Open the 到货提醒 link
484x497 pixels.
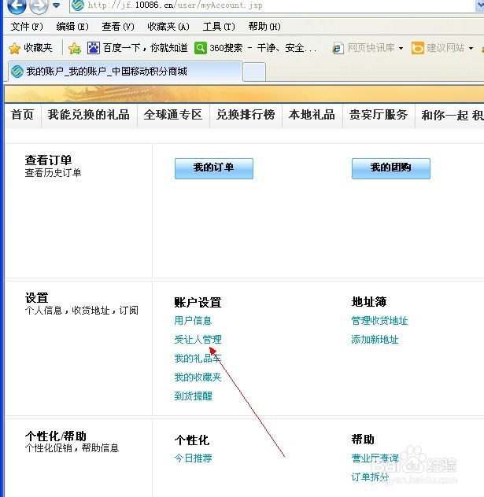pos(193,396)
